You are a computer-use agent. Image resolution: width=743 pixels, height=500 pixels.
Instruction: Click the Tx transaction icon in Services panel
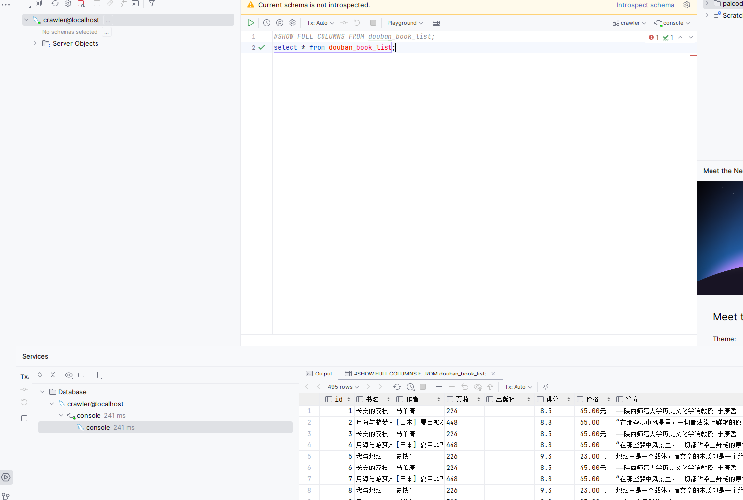pos(24,376)
